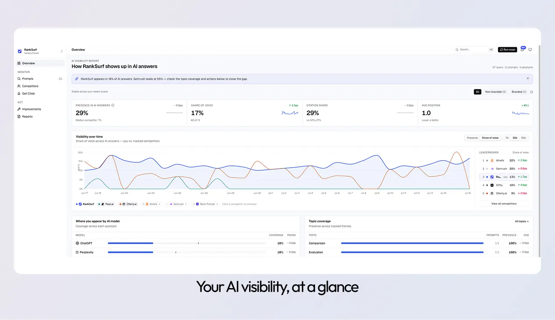
Task: Click the info icon next to Presence in AI Answers
Action: [x=113, y=105]
